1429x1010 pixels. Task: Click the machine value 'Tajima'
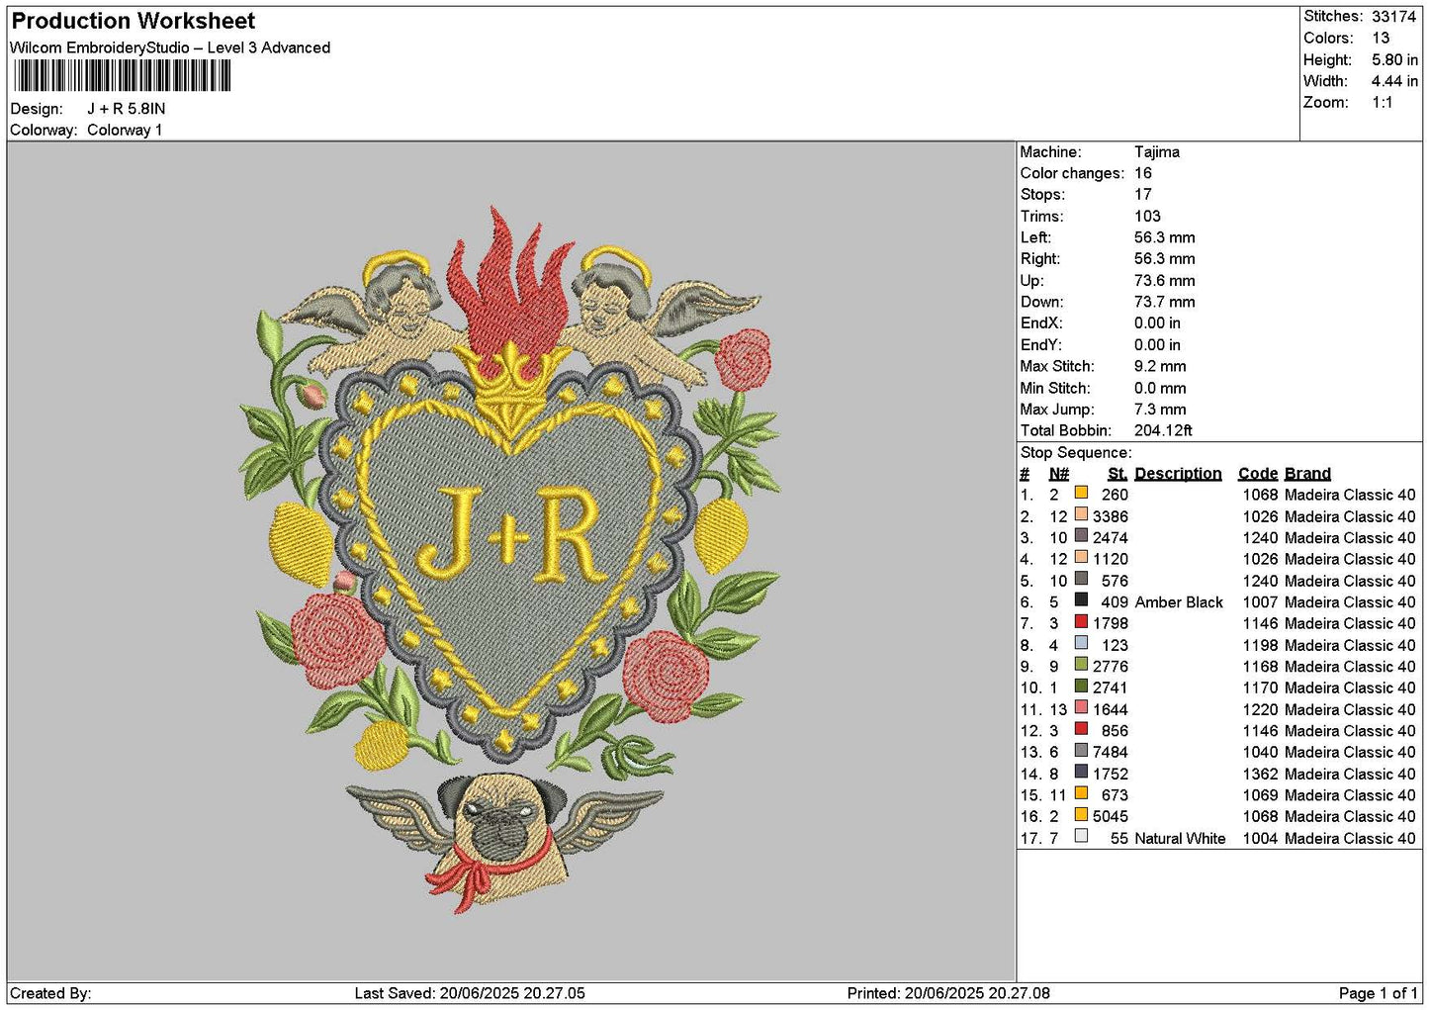1156,151
